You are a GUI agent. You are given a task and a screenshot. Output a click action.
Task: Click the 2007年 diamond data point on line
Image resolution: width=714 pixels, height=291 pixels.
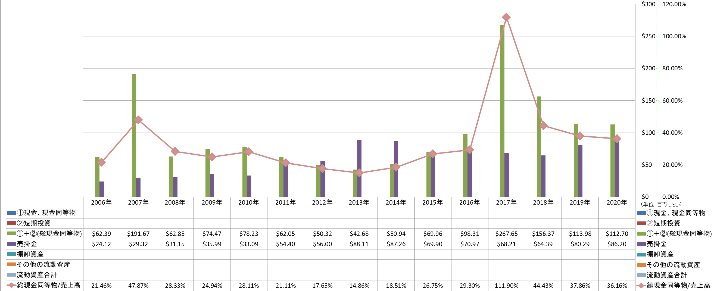(138, 120)
